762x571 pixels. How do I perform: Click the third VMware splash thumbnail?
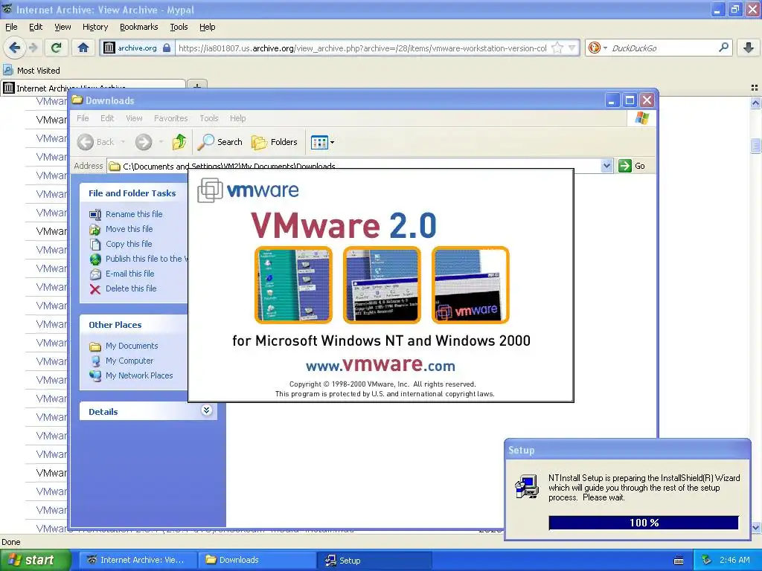(470, 285)
